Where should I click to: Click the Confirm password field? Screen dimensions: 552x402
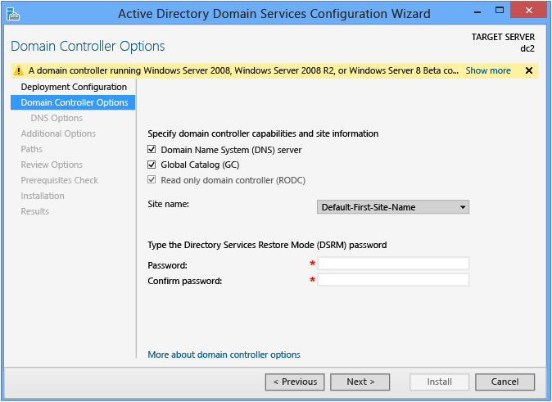[393, 280]
